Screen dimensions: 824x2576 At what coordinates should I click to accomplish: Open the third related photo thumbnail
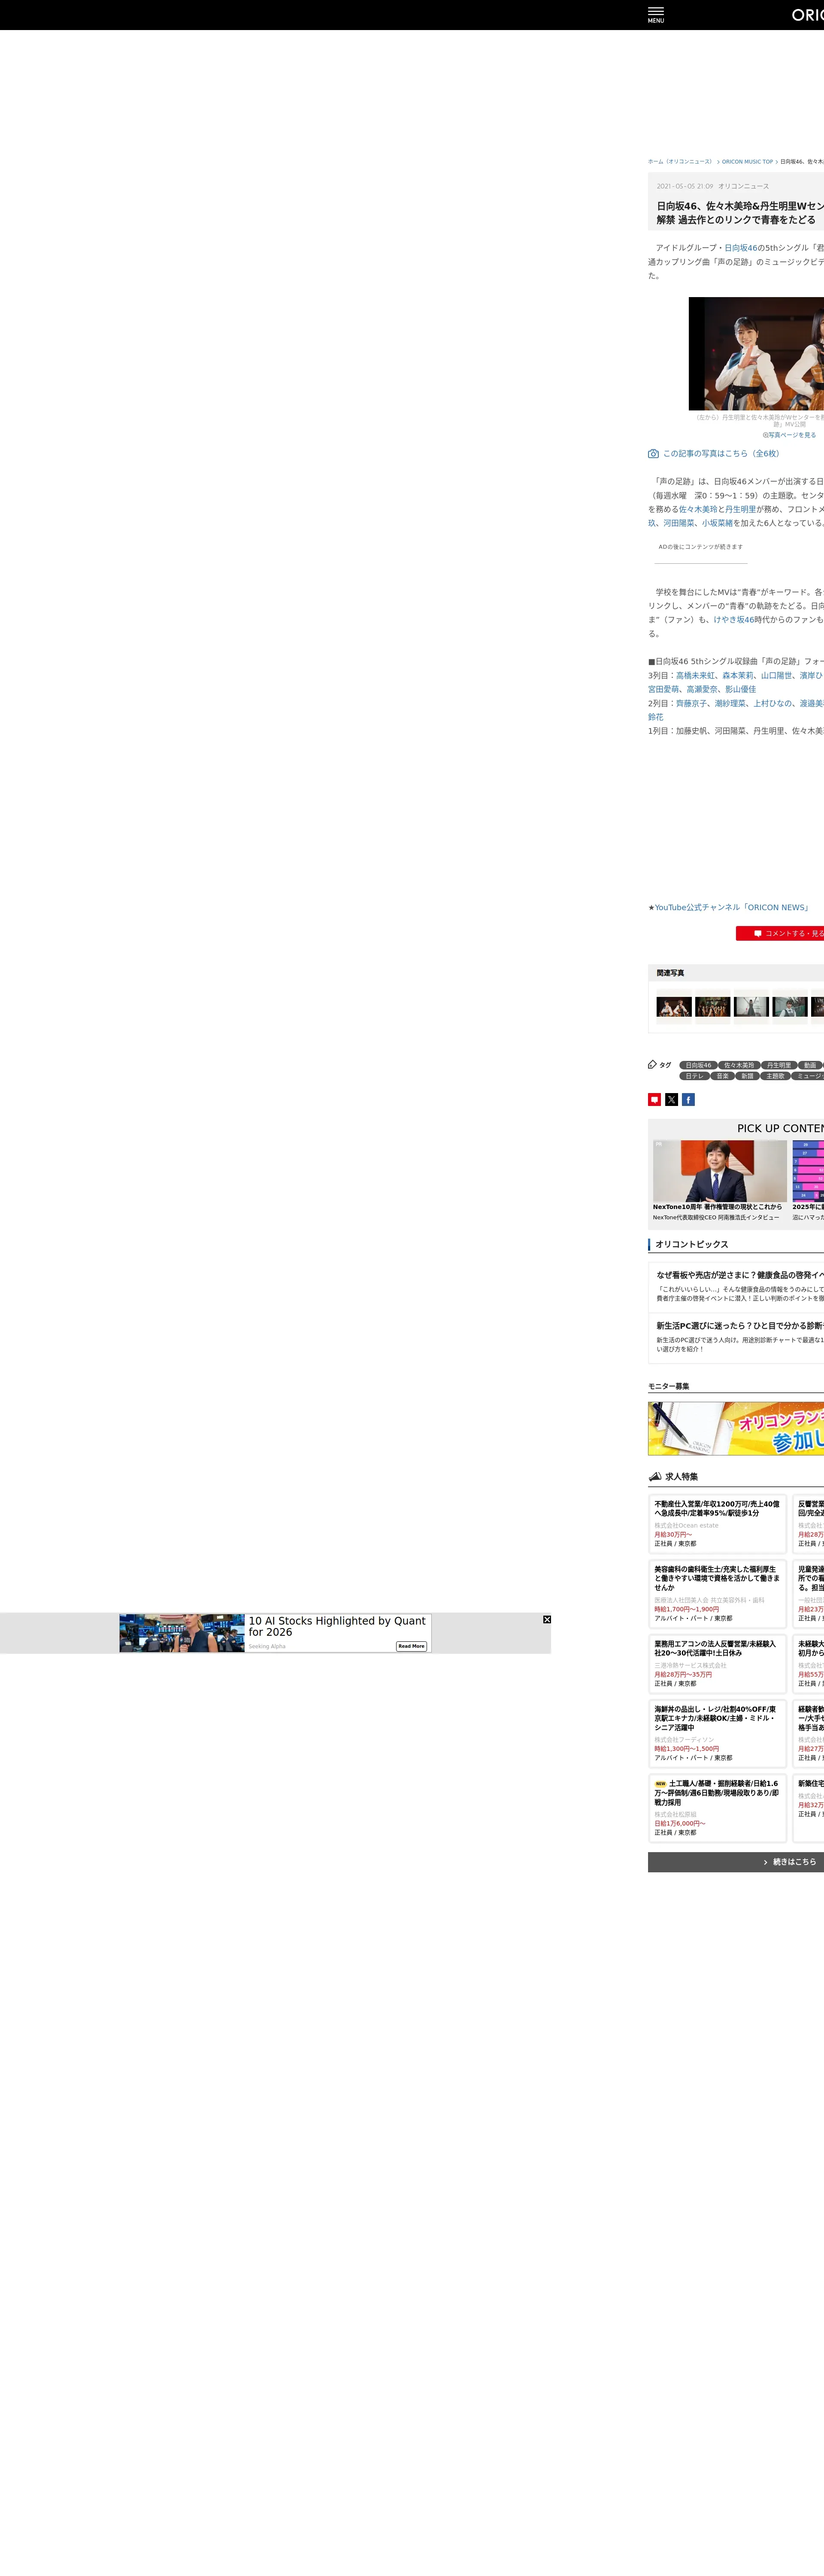(751, 1007)
